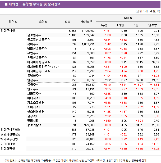Click the 동남아주식 row label
161x163 pixels.
pyautogui.click(x=34, y=76)
